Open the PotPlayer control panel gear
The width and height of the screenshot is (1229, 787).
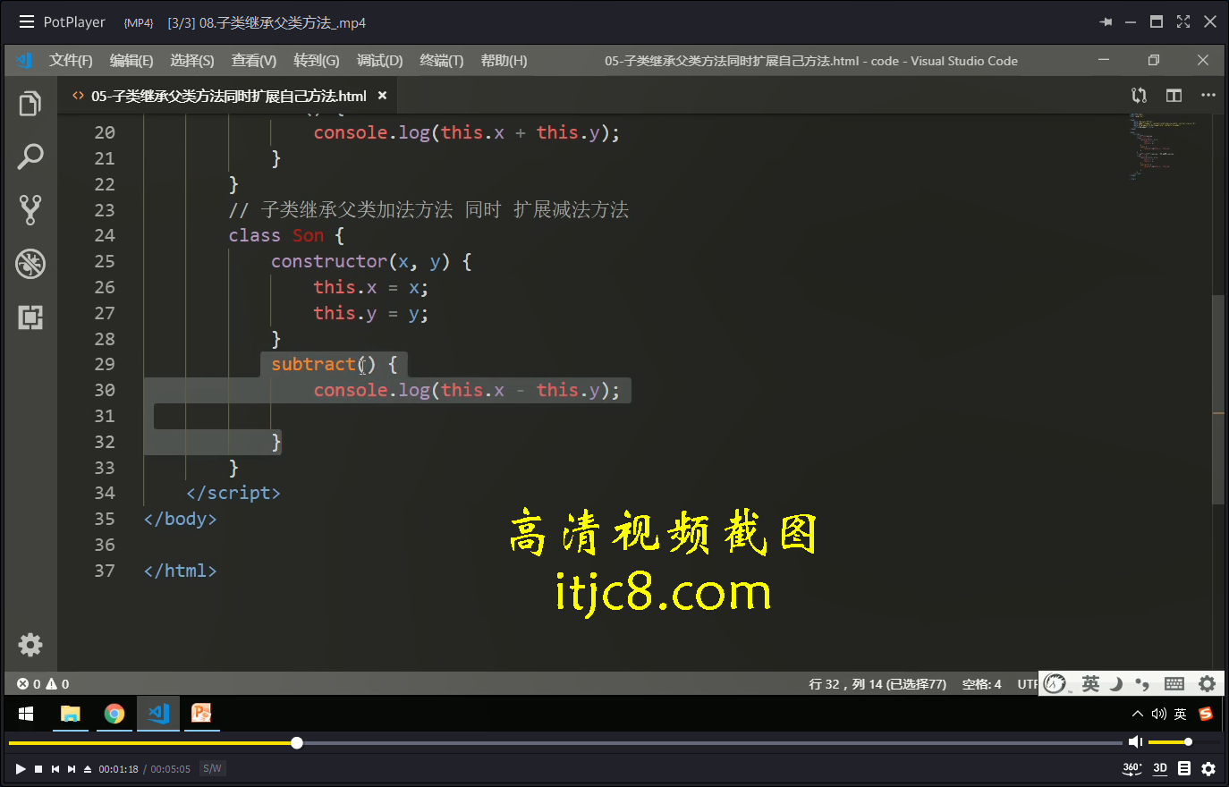coord(1208,768)
